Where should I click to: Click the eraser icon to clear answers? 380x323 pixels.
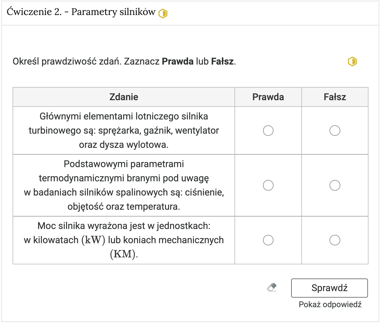pos(272,288)
